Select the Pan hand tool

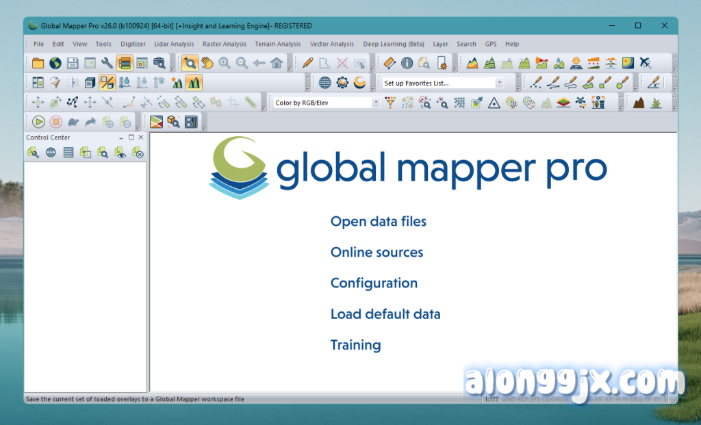coord(207,63)
